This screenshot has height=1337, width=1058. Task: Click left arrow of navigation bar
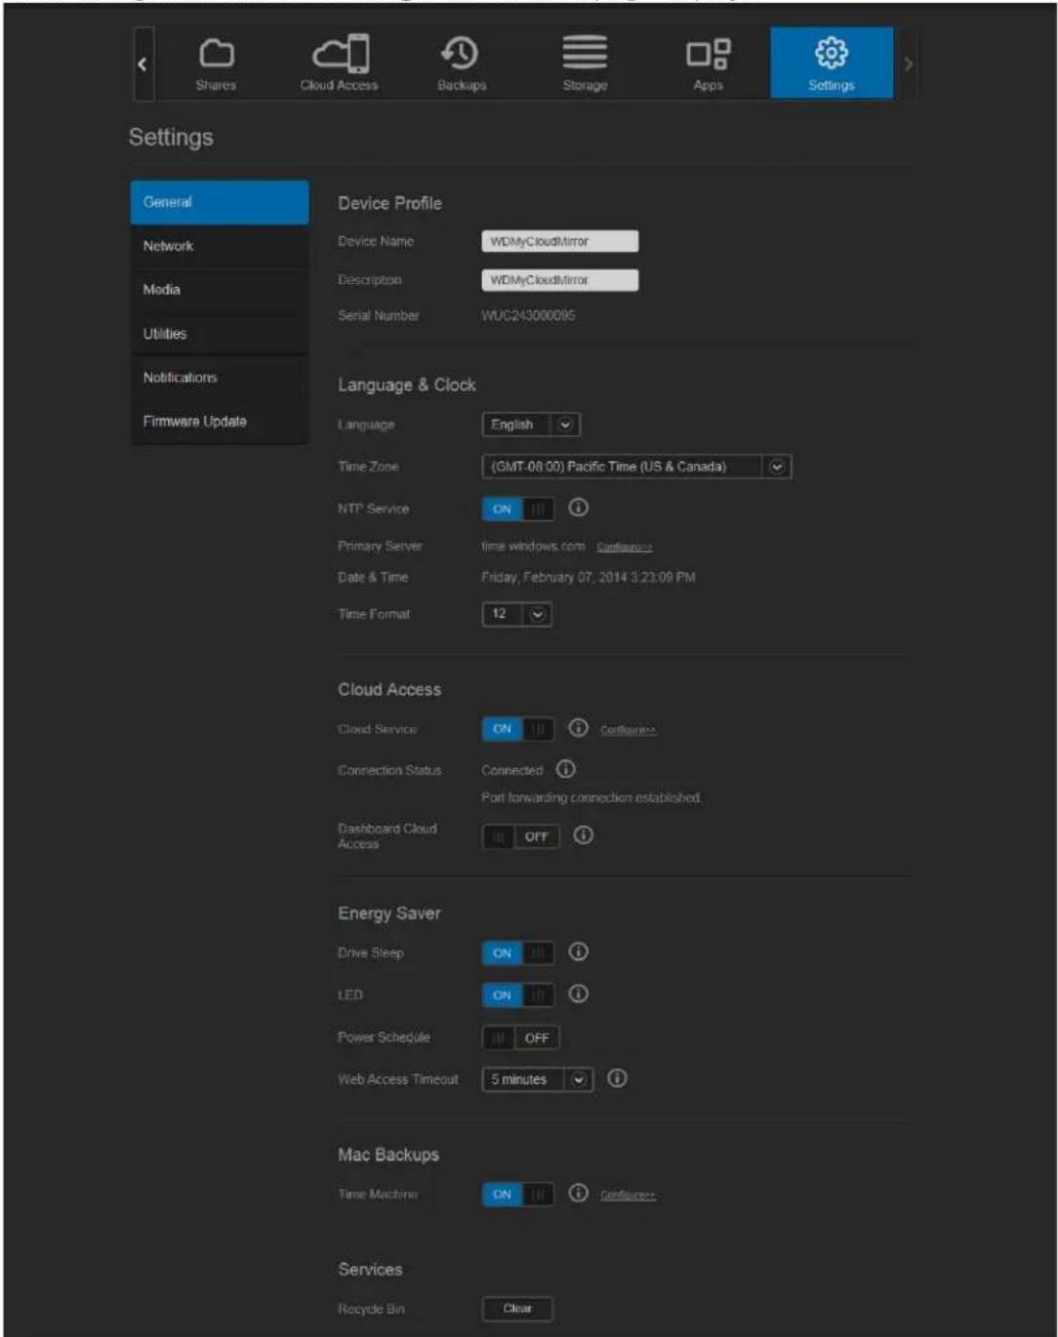pyautogui.click(x=142, y=64)
